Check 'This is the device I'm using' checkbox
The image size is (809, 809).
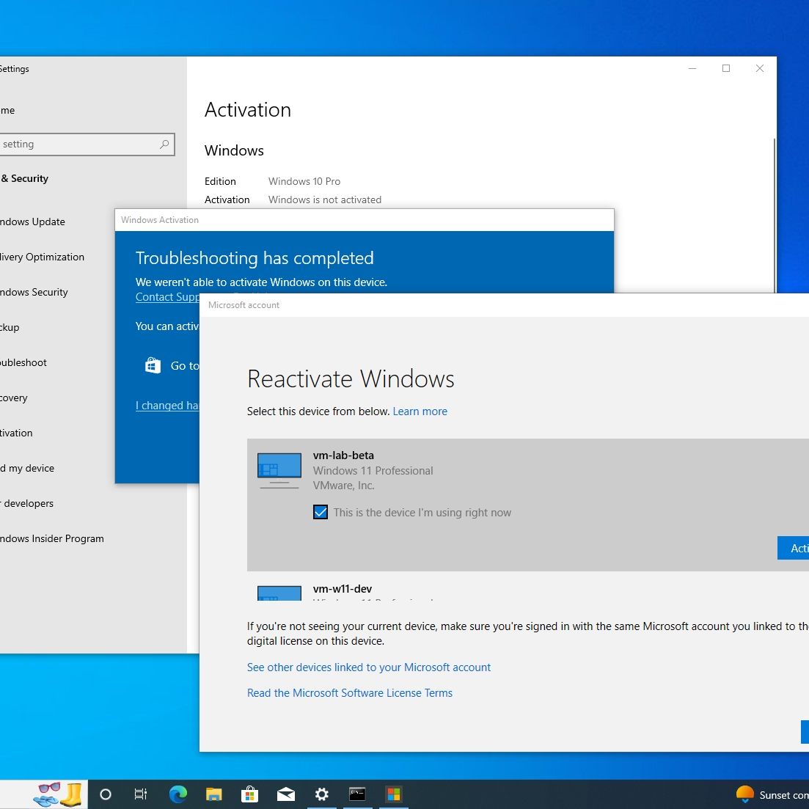pos(321,513)
